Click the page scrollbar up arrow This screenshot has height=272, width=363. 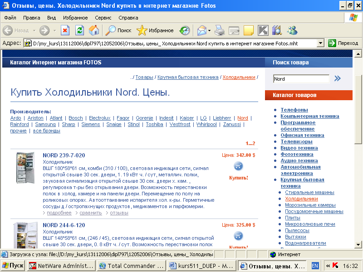358,54
